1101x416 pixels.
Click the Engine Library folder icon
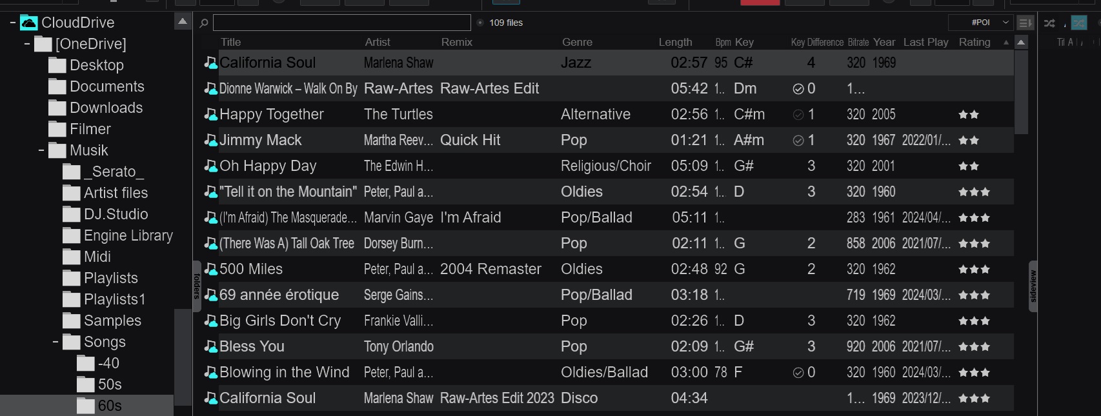pos(72,236)
